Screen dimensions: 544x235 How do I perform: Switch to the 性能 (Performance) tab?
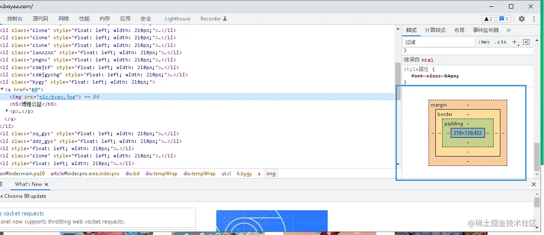(x=84, y=19)
